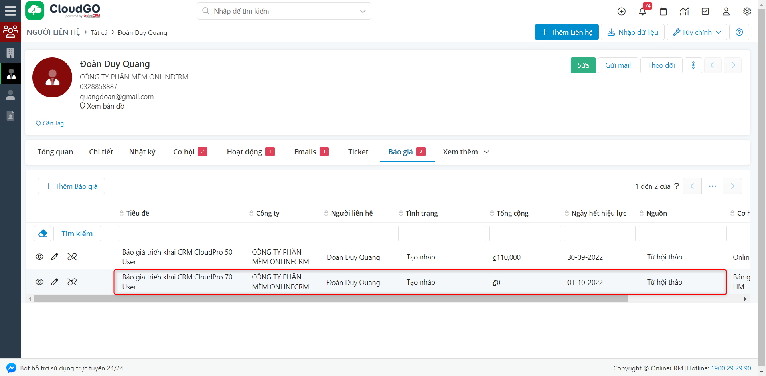
Task: Open the settings gear icon
Action: point(747,12)
